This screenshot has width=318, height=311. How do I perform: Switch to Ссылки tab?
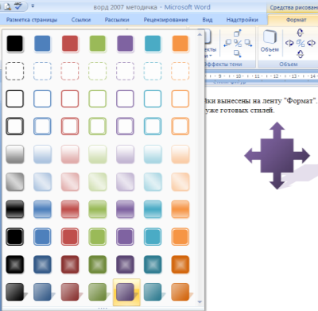pyautogui.click(x=81, y=20)
